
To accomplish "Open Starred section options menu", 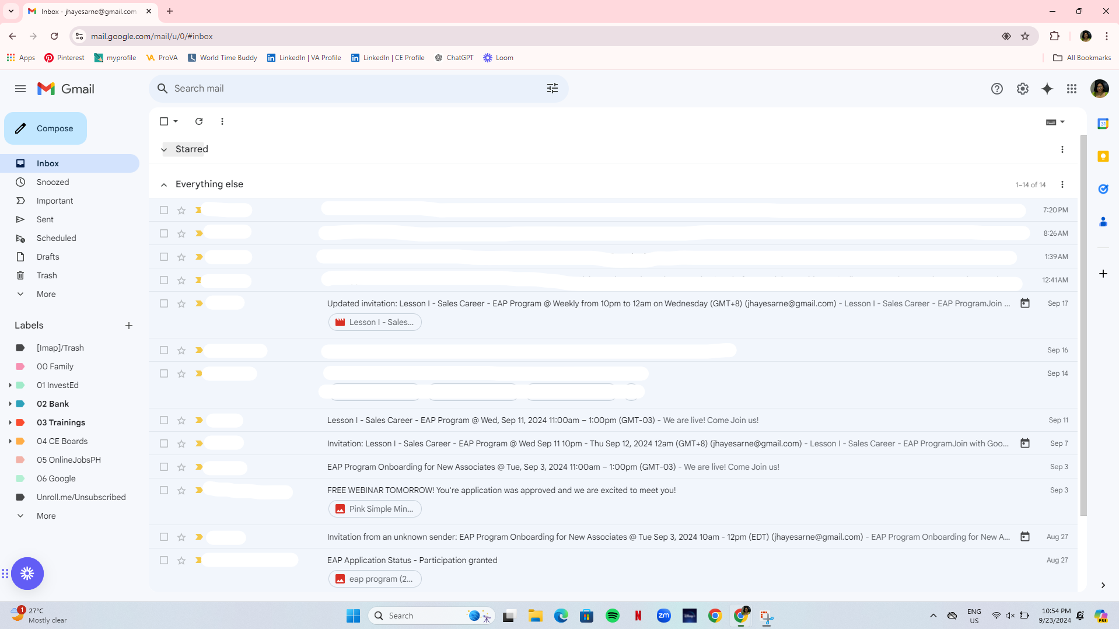I will coord(1062,149).
